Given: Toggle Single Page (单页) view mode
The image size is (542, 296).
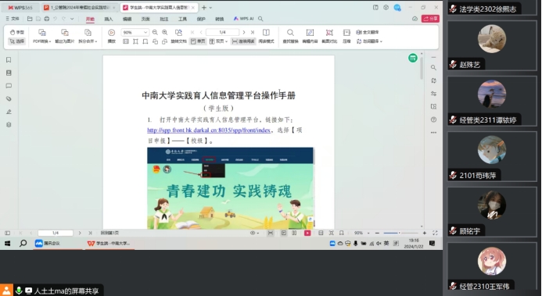Looking at the screenshot, I should point(198,41).
